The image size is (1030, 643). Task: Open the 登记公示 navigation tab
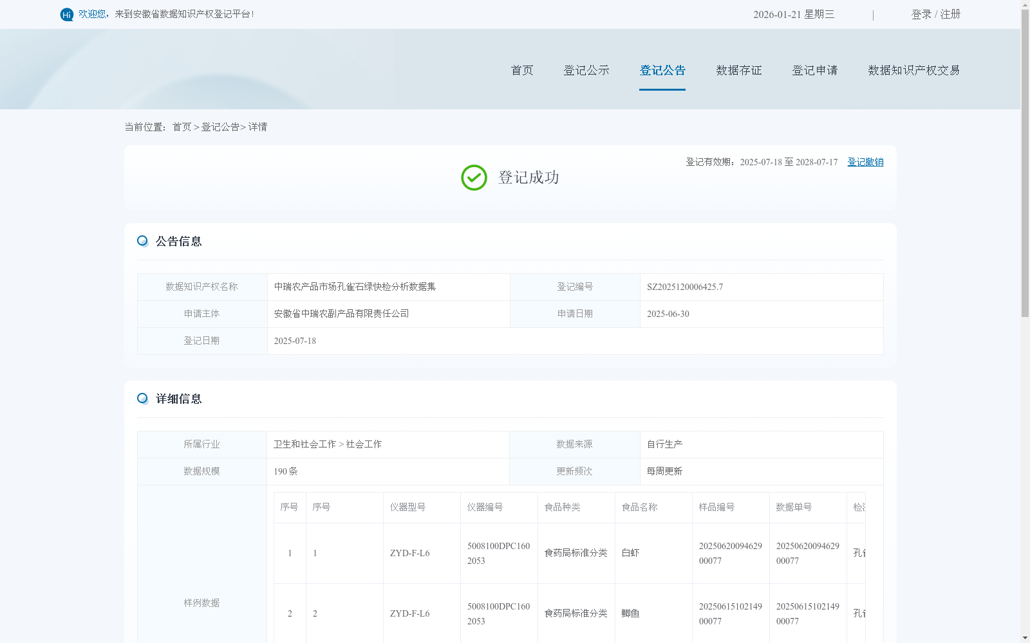pyautogui.click(x=586, y=70)
